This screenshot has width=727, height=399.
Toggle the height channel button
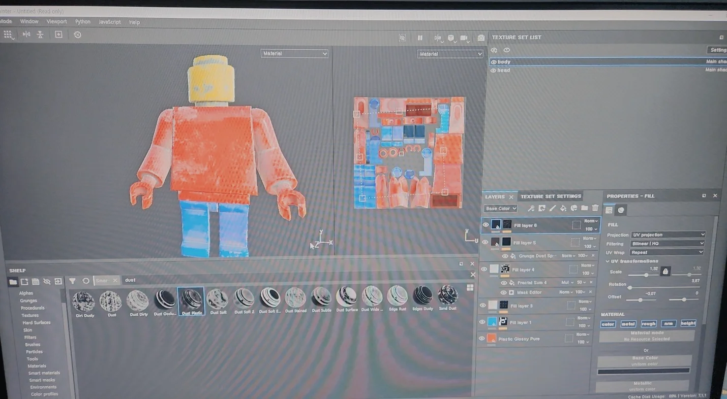click(688, 323)
